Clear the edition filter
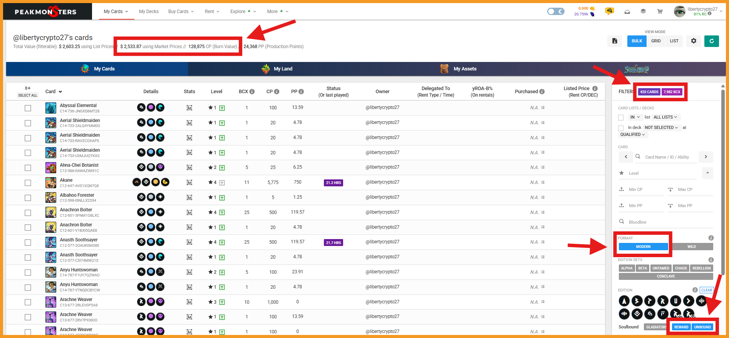The width and height of the screenshot is (729, 338). pos(707,290)
